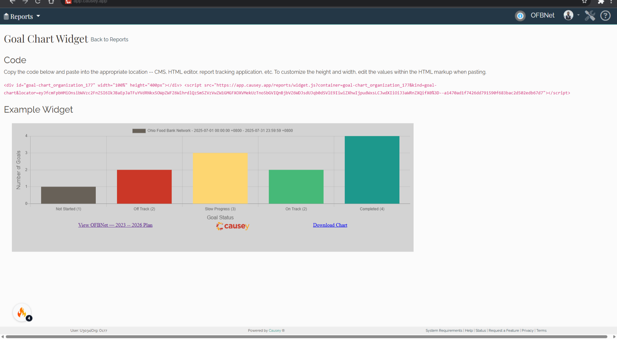Click the scrollbar left arrow
Viewport: 617px width, 347px height.
(3, 337)
